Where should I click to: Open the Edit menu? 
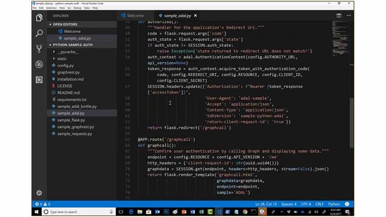[x=41, y=8]
